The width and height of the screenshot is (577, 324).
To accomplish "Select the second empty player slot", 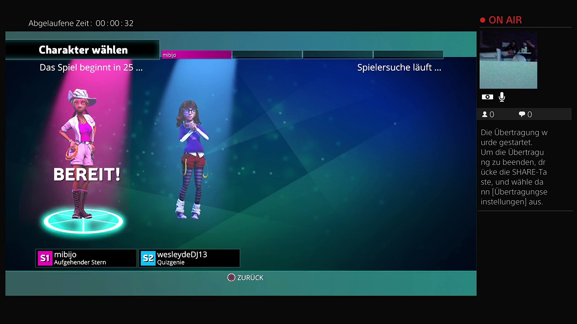I will (x=267, y=55).
